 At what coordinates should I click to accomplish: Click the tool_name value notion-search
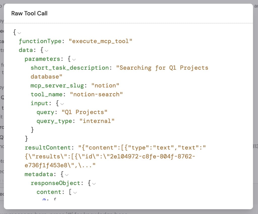(97, 94)
